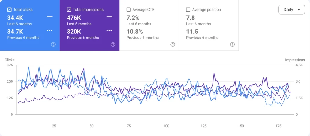Click dashed line legend icon in Total impressions
The height and width of the screenshot is (136, 310).
tap(109, 31)
